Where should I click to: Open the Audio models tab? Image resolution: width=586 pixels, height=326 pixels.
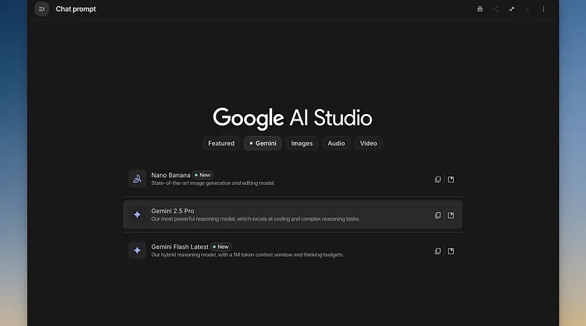[x=337, y=143]
